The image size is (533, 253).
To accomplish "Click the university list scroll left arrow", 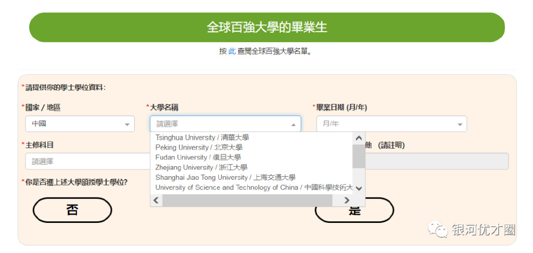I will click(x=156, y=200).
